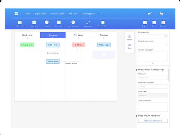The height and width of the screenshot is (135, 180).
Task: Click the configuration panel vertical scrollbar
Action: click(x=169, y=75)
